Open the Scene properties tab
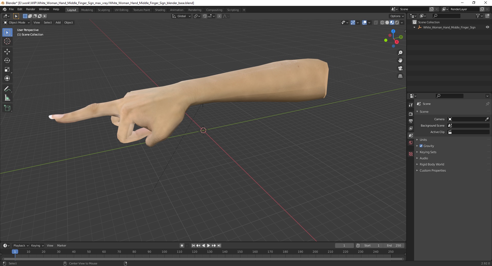 411,136
